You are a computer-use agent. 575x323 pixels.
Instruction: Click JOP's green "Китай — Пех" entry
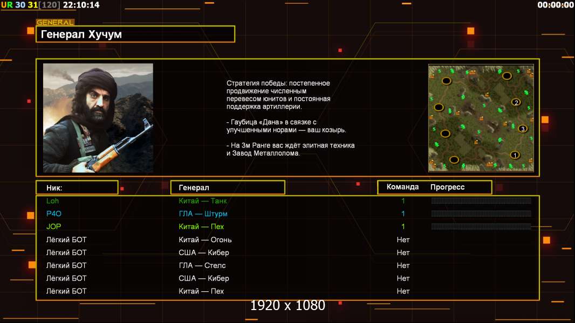click(x=201, y=227)
